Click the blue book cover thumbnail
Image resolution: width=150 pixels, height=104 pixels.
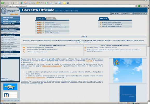coord(128,94)
